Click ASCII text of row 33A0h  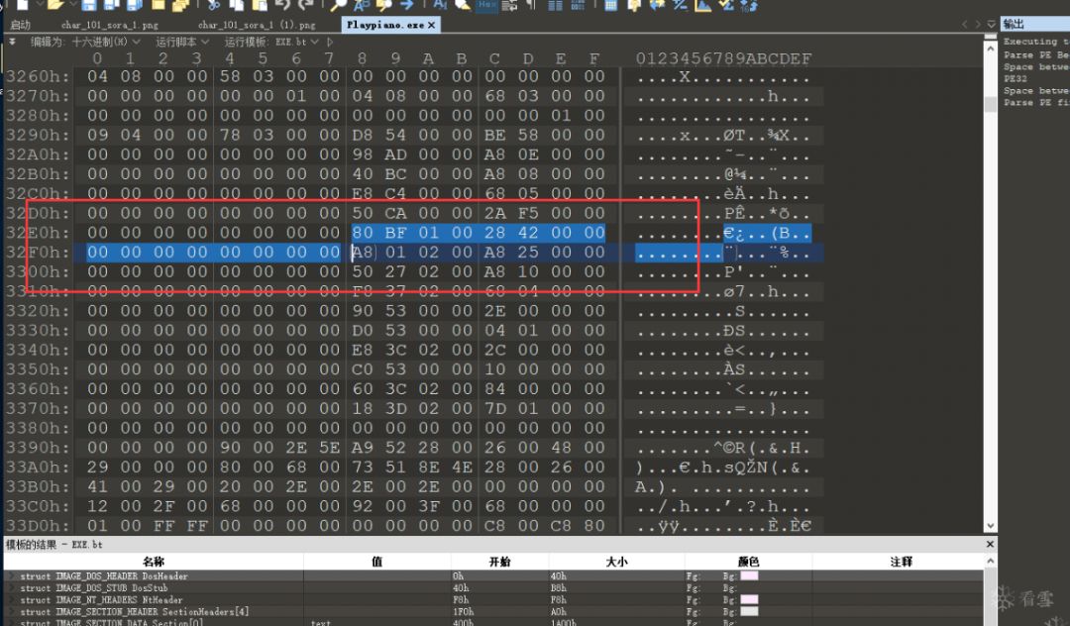click(722, 468)
